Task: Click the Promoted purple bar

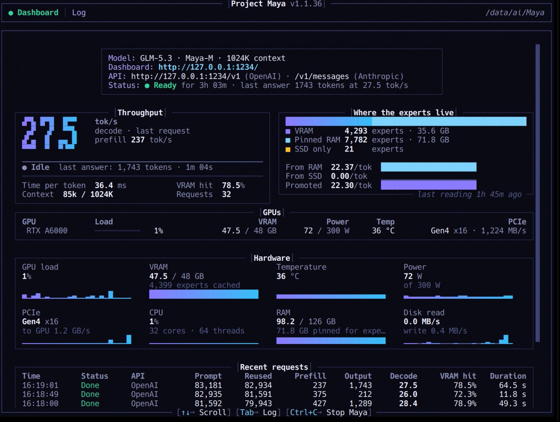Action: (x=429, y=185)
